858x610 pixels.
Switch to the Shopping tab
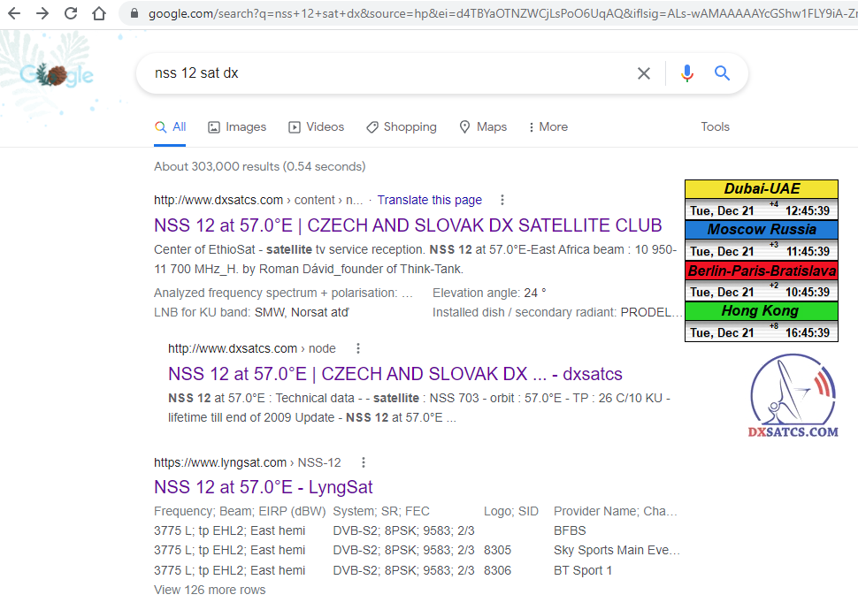(401, 127)
